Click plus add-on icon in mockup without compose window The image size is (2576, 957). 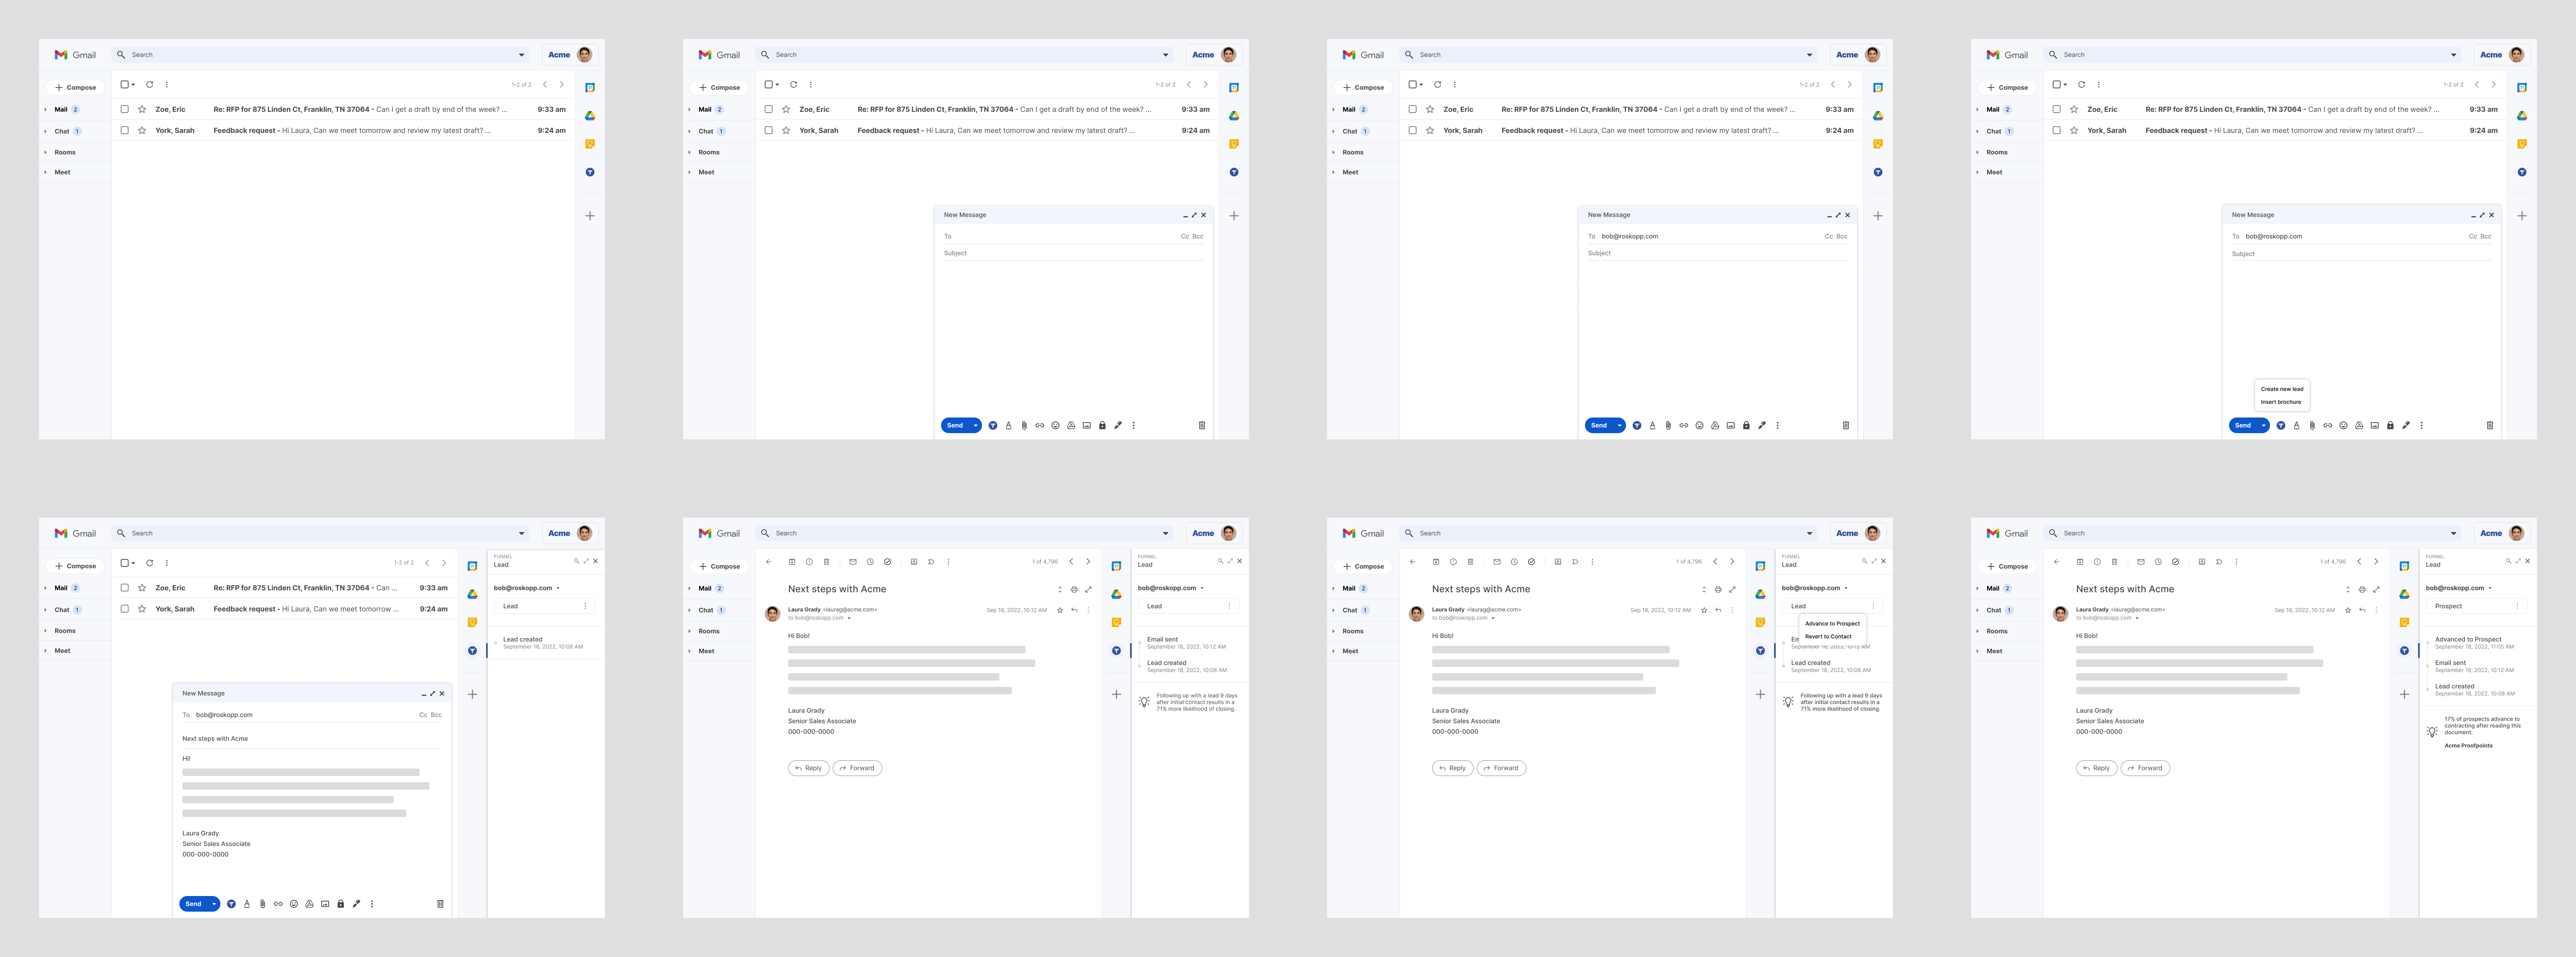point(590,216)
